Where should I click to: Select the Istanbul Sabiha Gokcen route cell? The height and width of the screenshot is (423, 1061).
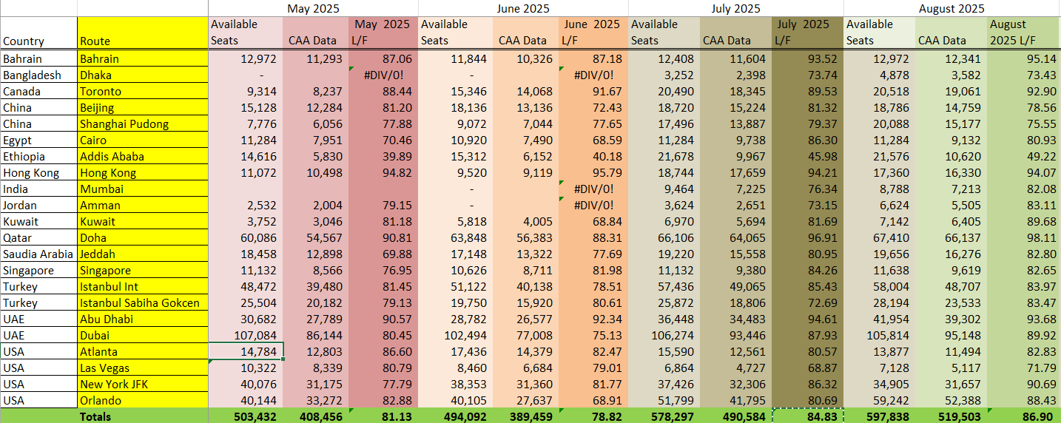tap(143, 302)
